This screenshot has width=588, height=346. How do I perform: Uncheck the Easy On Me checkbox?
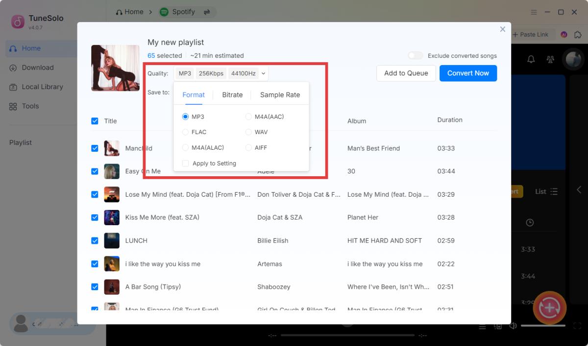[x=95, y=171]
